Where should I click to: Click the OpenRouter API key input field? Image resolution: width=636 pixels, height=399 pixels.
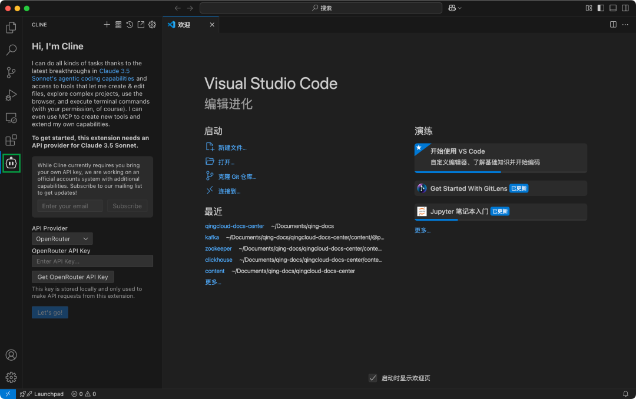pos(92,261)
